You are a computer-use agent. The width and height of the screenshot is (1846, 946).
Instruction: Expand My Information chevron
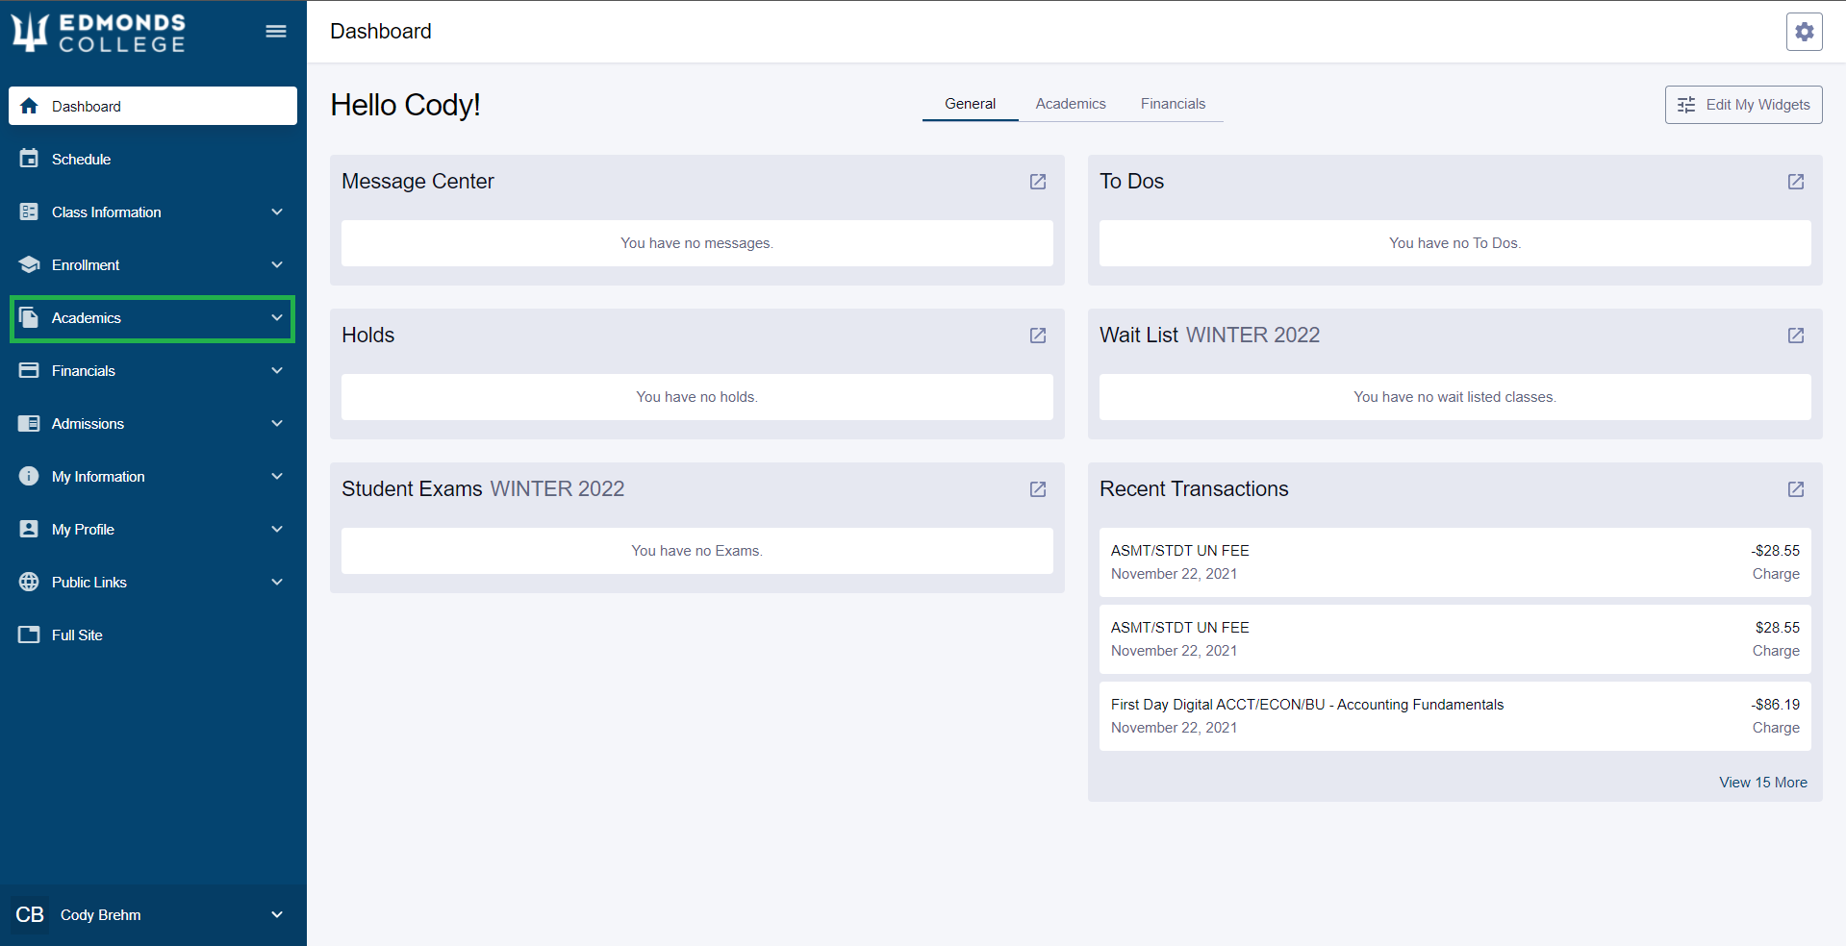(x=277, y=476)
